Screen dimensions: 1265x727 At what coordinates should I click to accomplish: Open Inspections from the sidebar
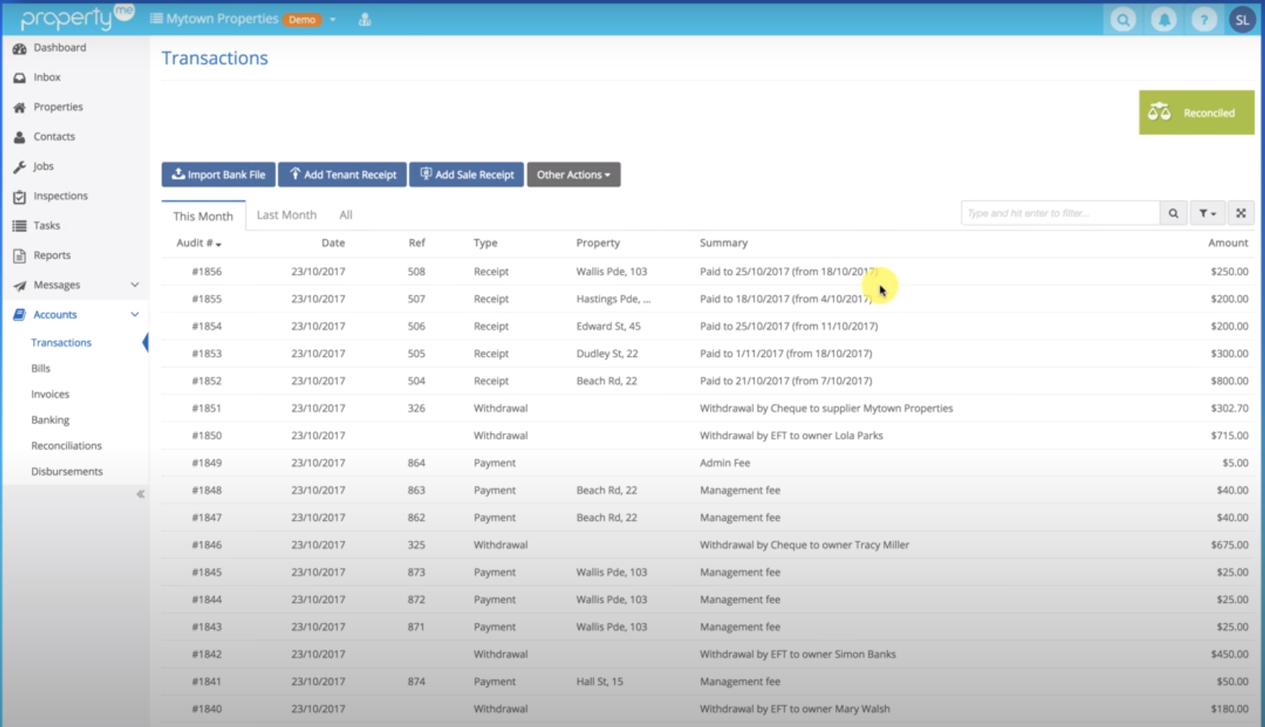tap(60, 196)
